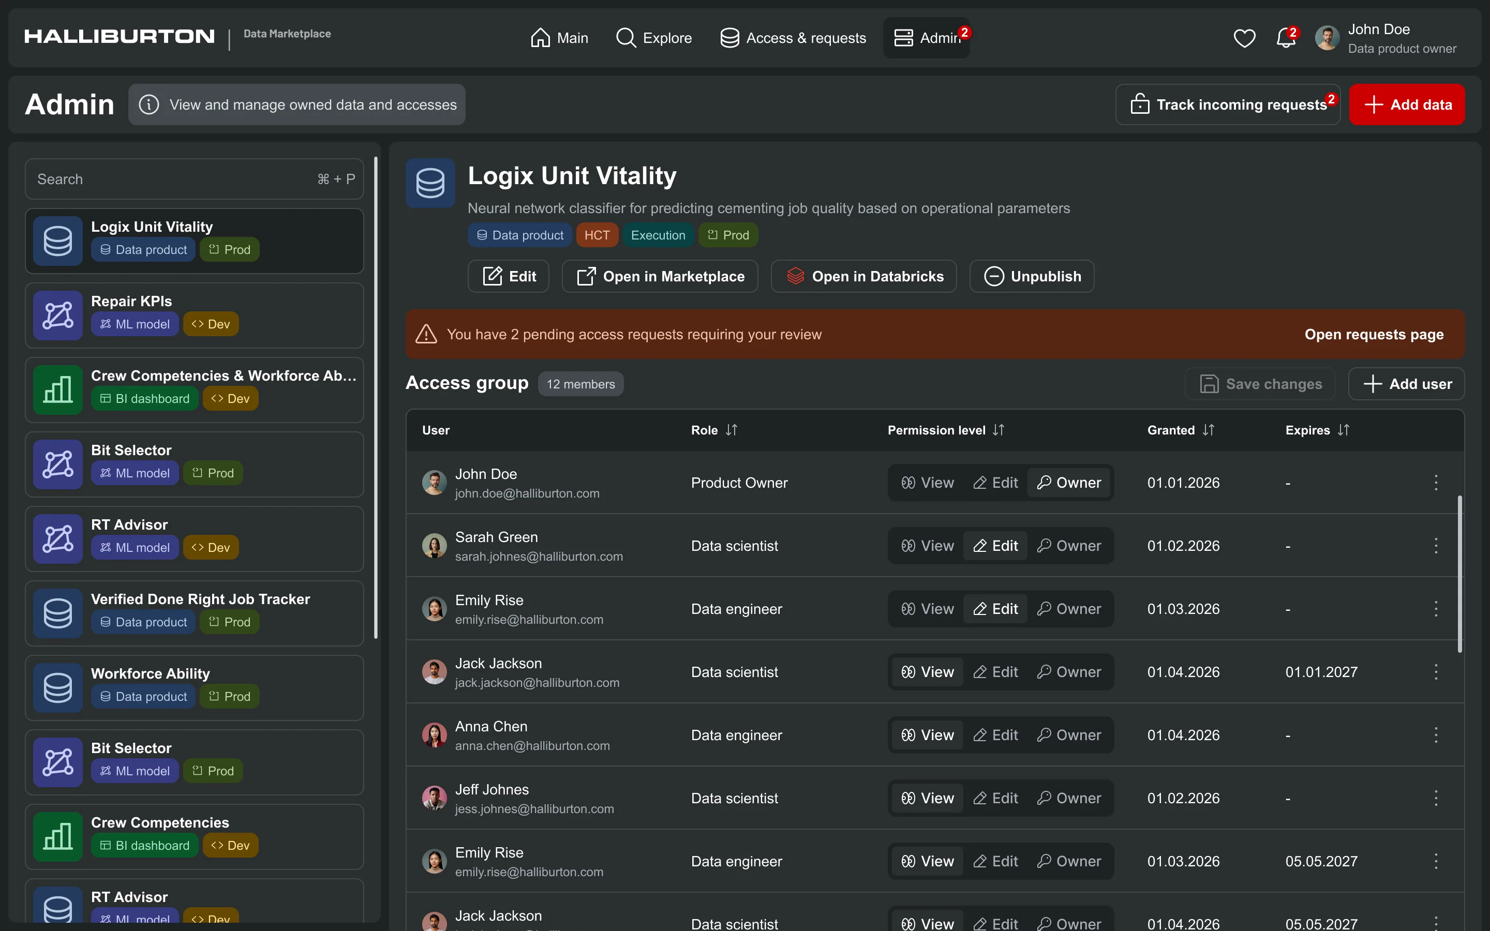This screenshot has height=931, width=1490.
Task: Click Verified Done Right Job Tracker icon
Action: pyautogui.click(x=58, y=613)
